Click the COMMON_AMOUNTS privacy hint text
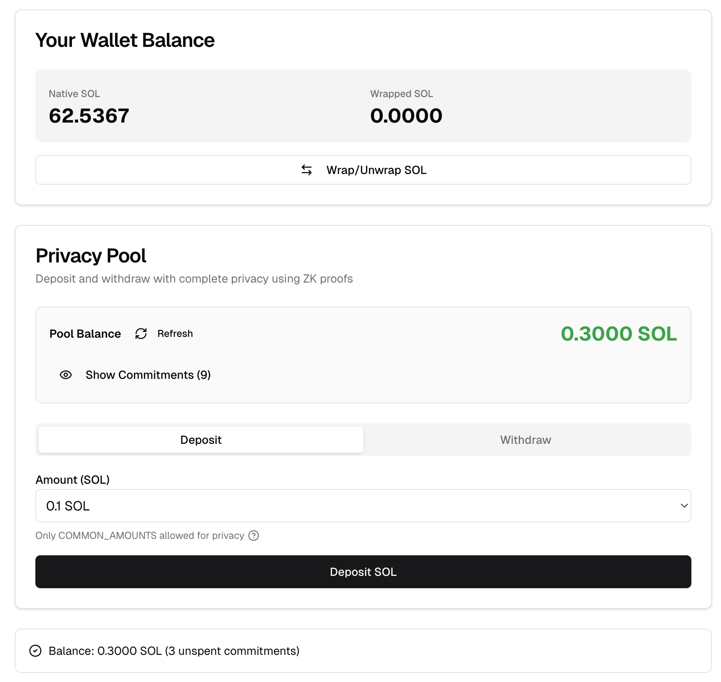This screenshot has width=721, height=682. pos(140,536)
